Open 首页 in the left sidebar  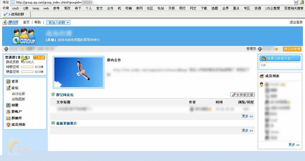(x=15, y=81)
